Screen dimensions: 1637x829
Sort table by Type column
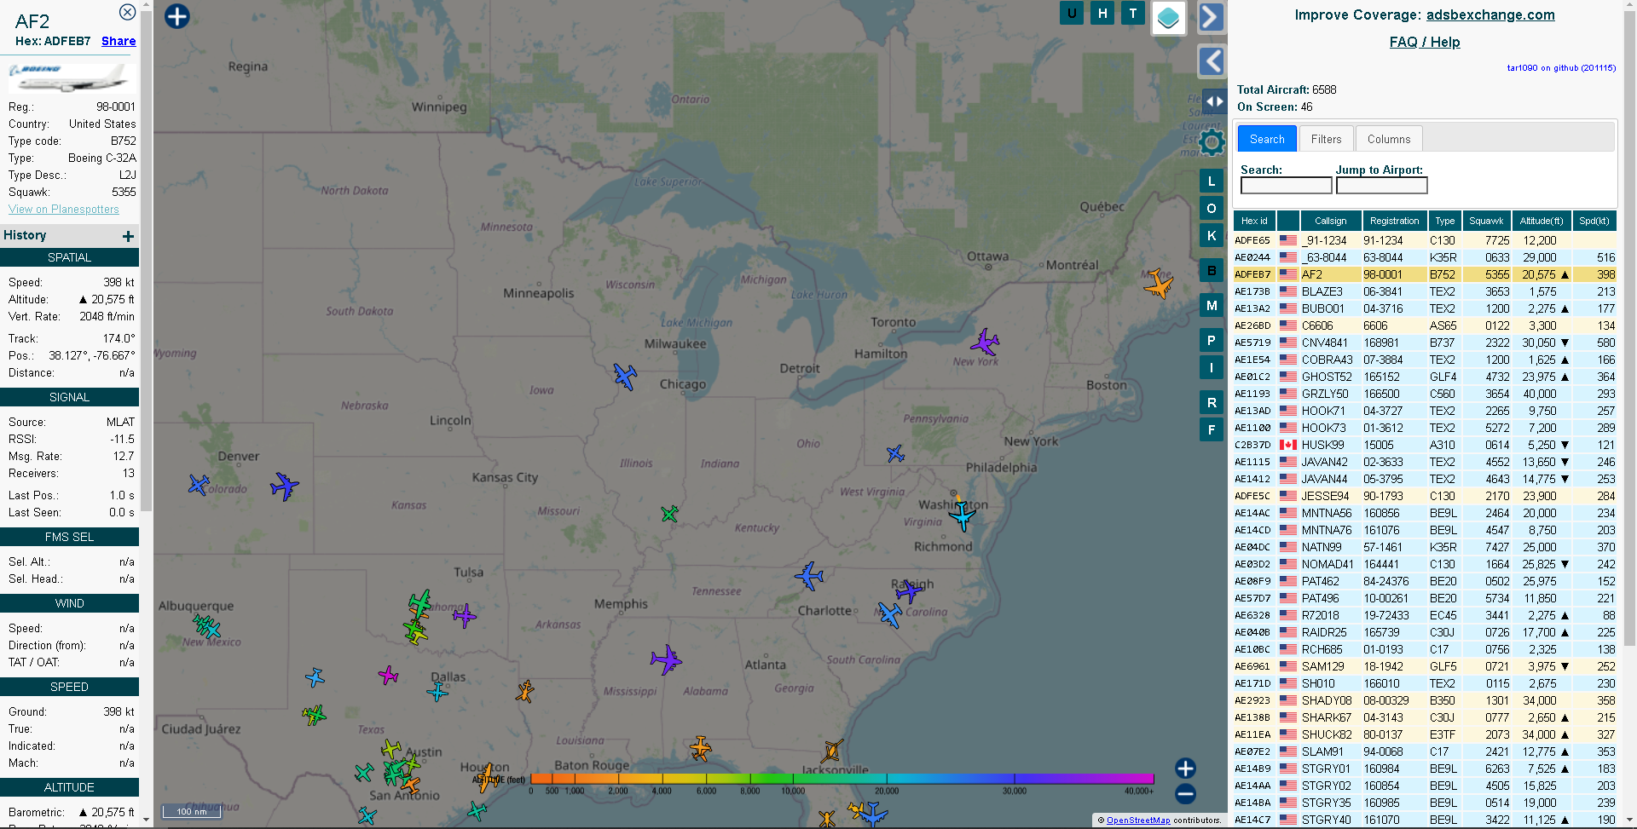[x=1444, y=221]
